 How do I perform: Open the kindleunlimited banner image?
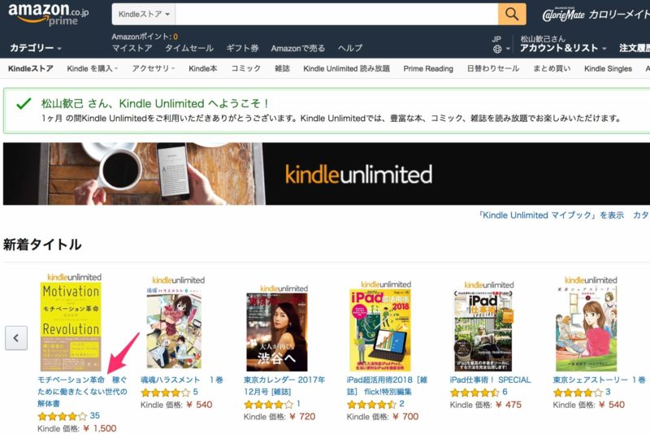[327, 174]
